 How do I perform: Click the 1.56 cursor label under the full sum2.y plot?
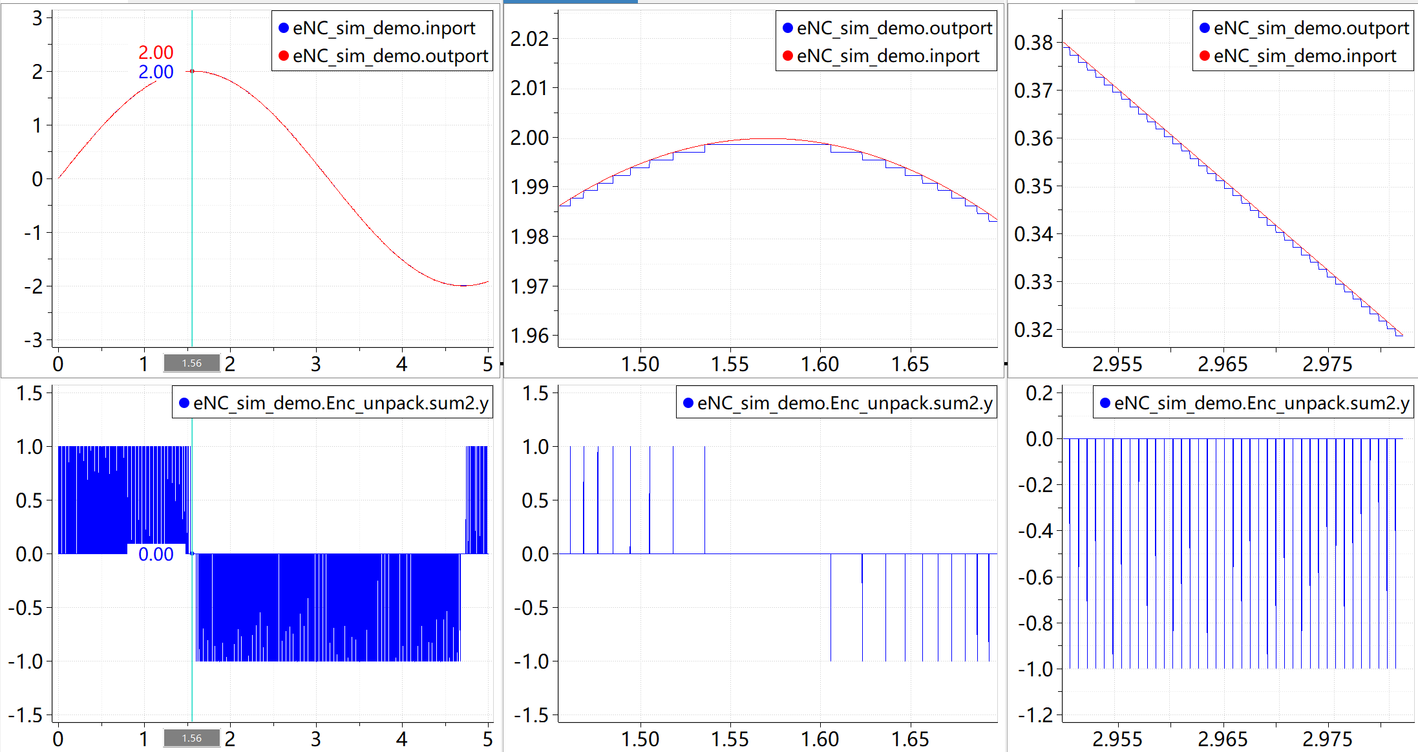(192, 738)
